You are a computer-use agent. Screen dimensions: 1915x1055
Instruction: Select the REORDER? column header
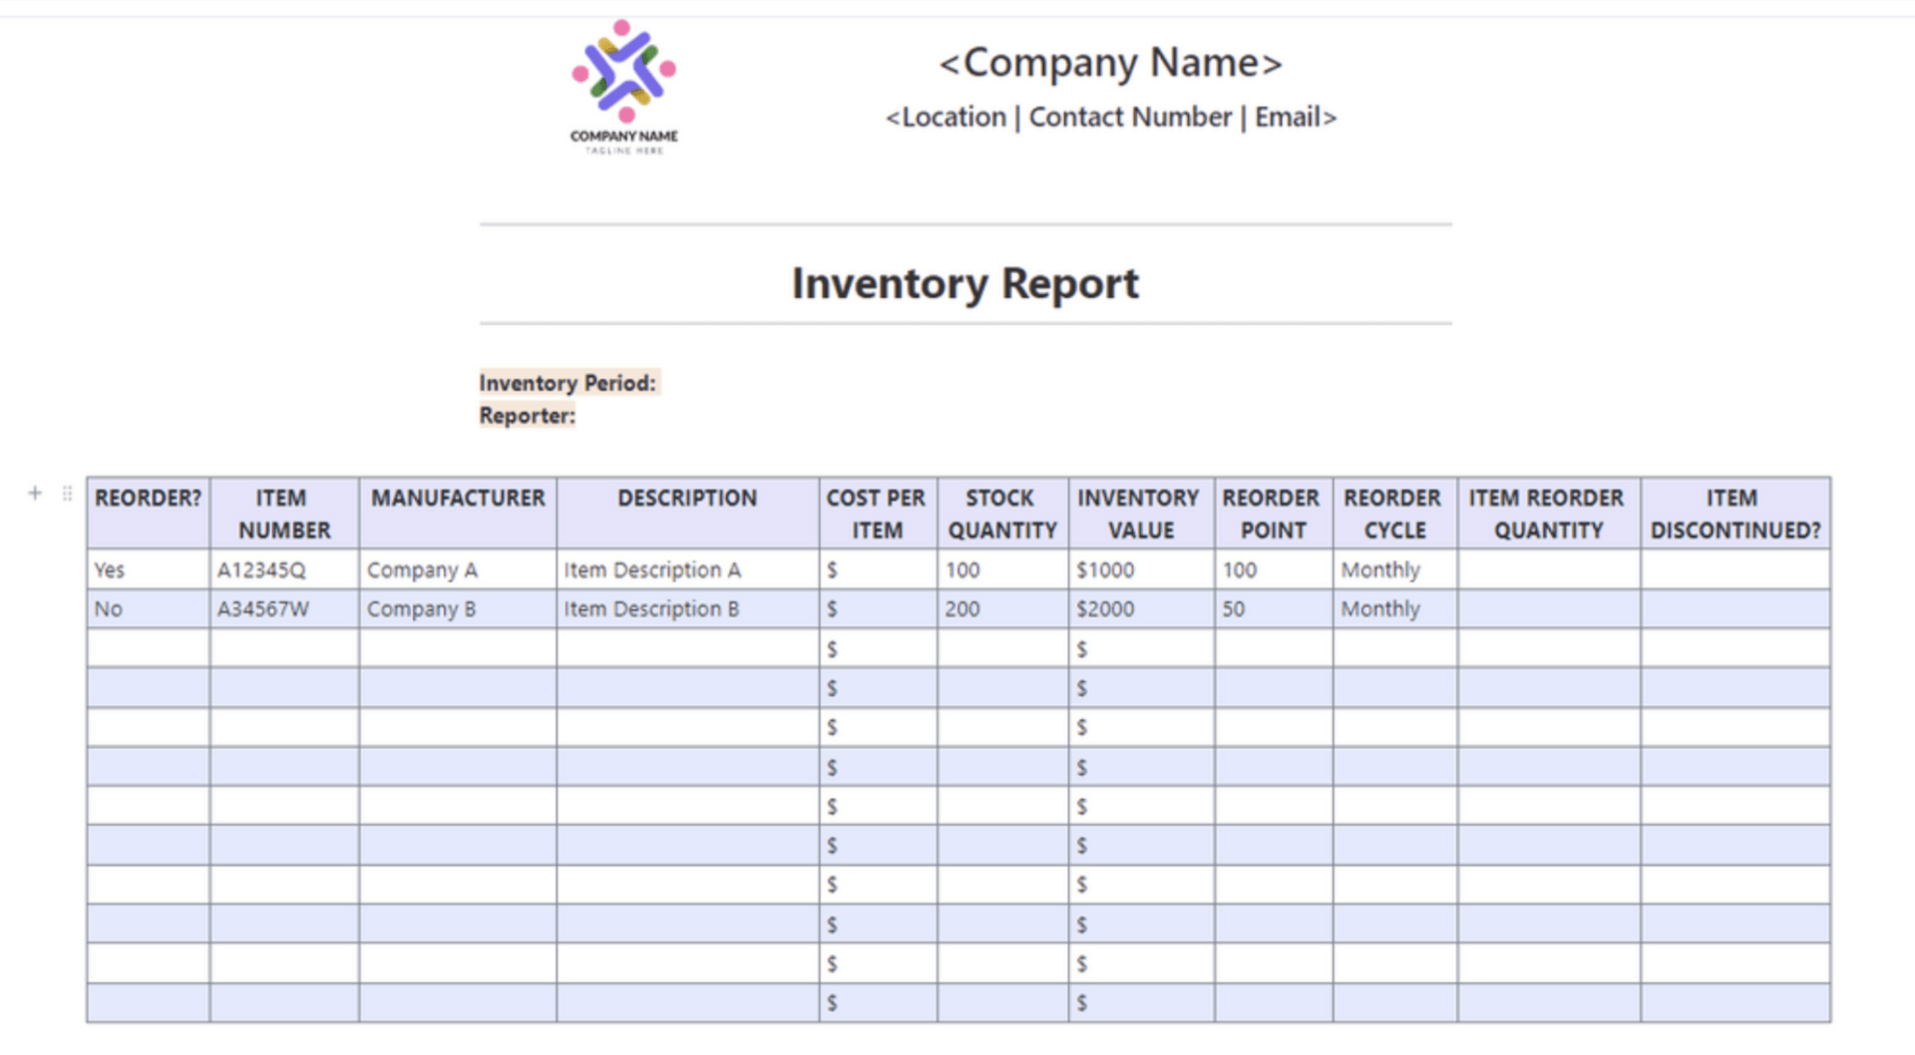click(x=146, y=499)
